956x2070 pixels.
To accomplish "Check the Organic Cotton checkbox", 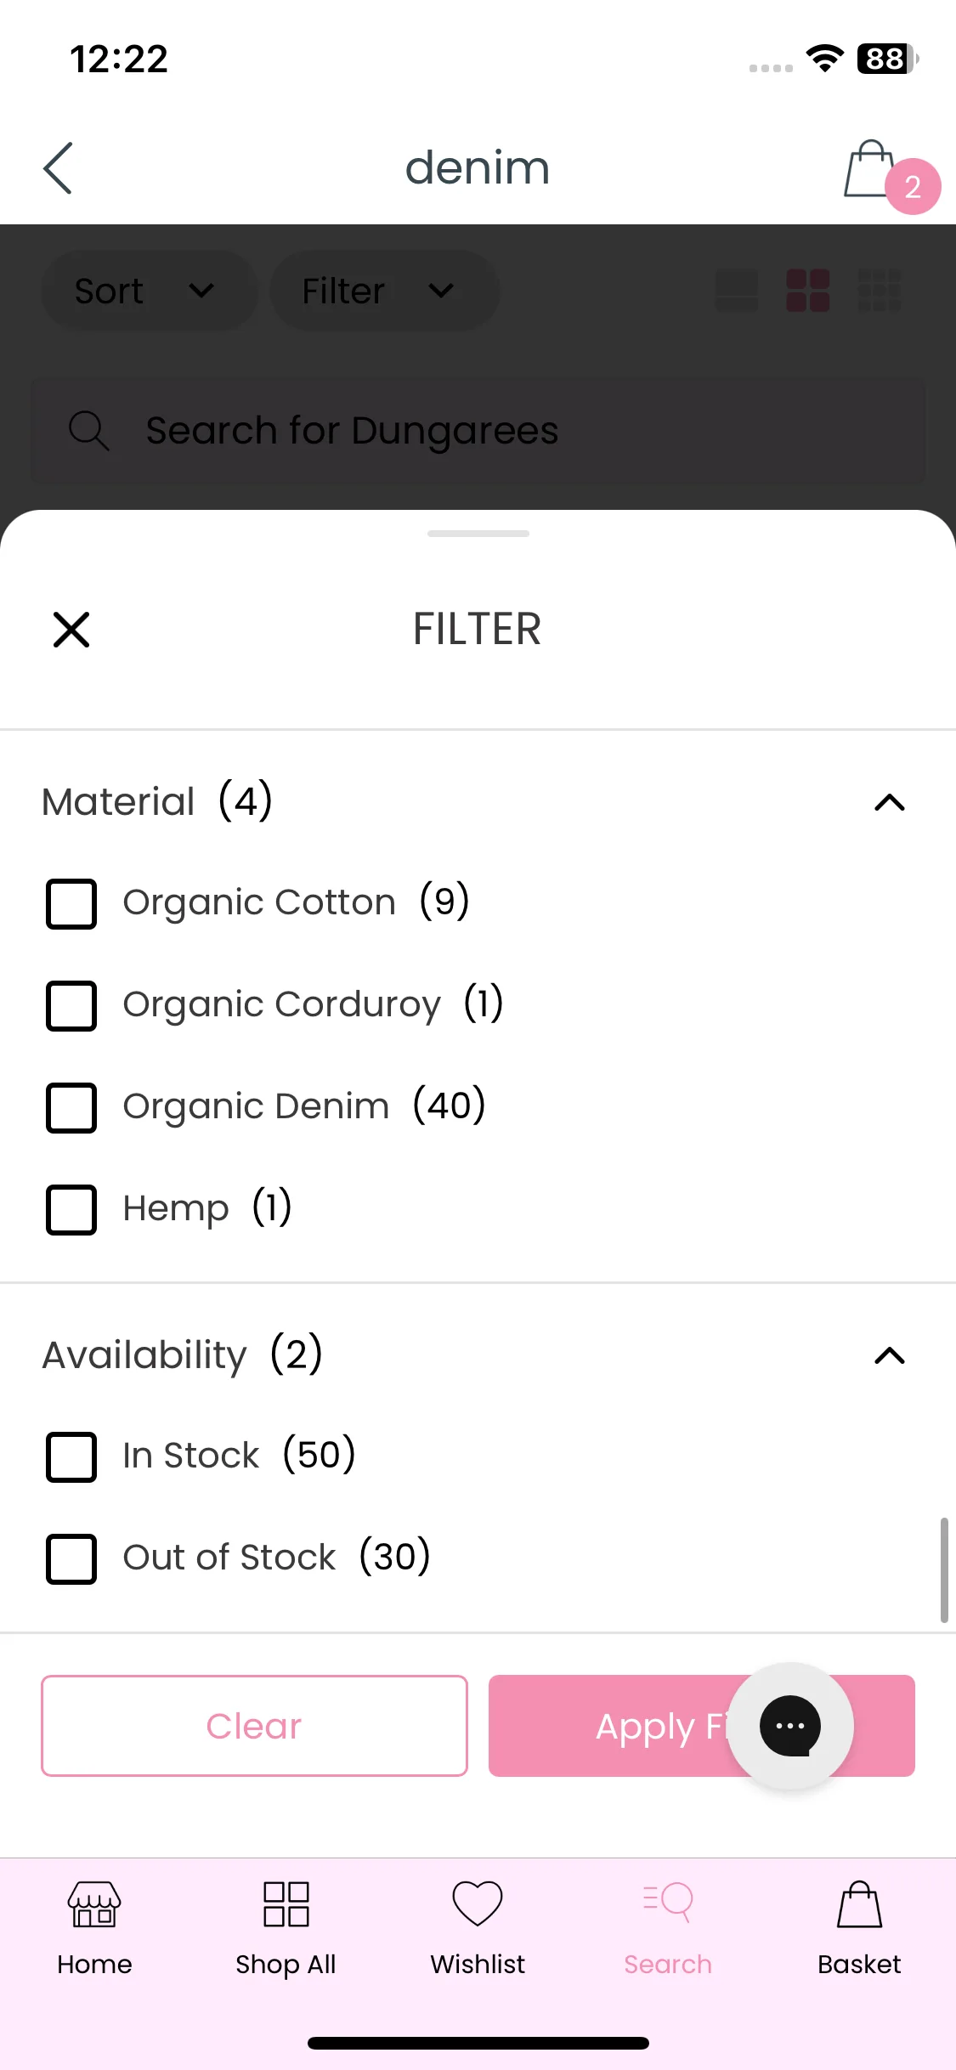I will coord(71,903).
